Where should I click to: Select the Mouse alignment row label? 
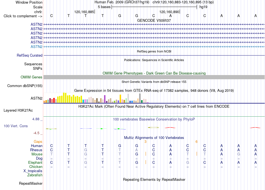coord(37,154)
